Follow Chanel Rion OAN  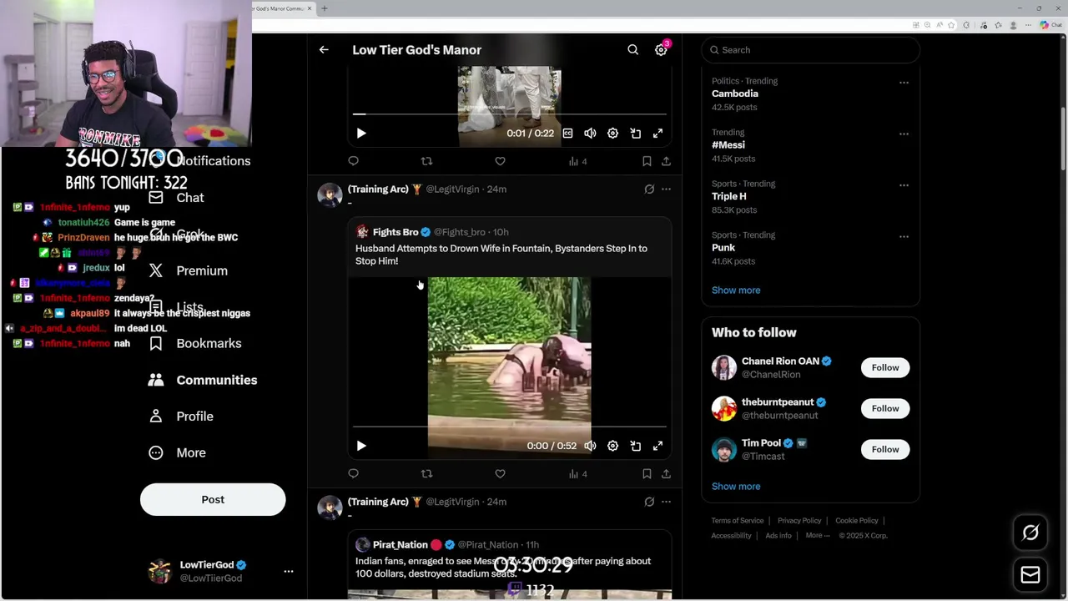(885, 368)
